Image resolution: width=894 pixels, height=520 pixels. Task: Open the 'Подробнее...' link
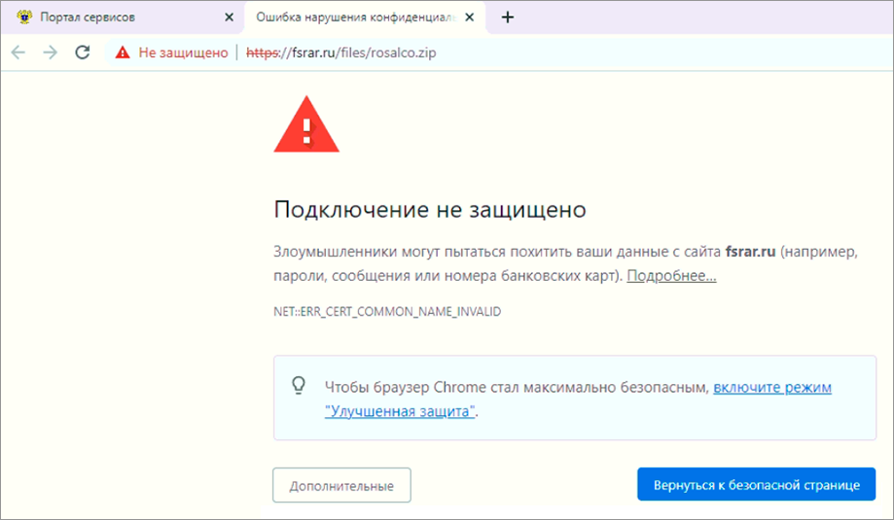point(671,276)
